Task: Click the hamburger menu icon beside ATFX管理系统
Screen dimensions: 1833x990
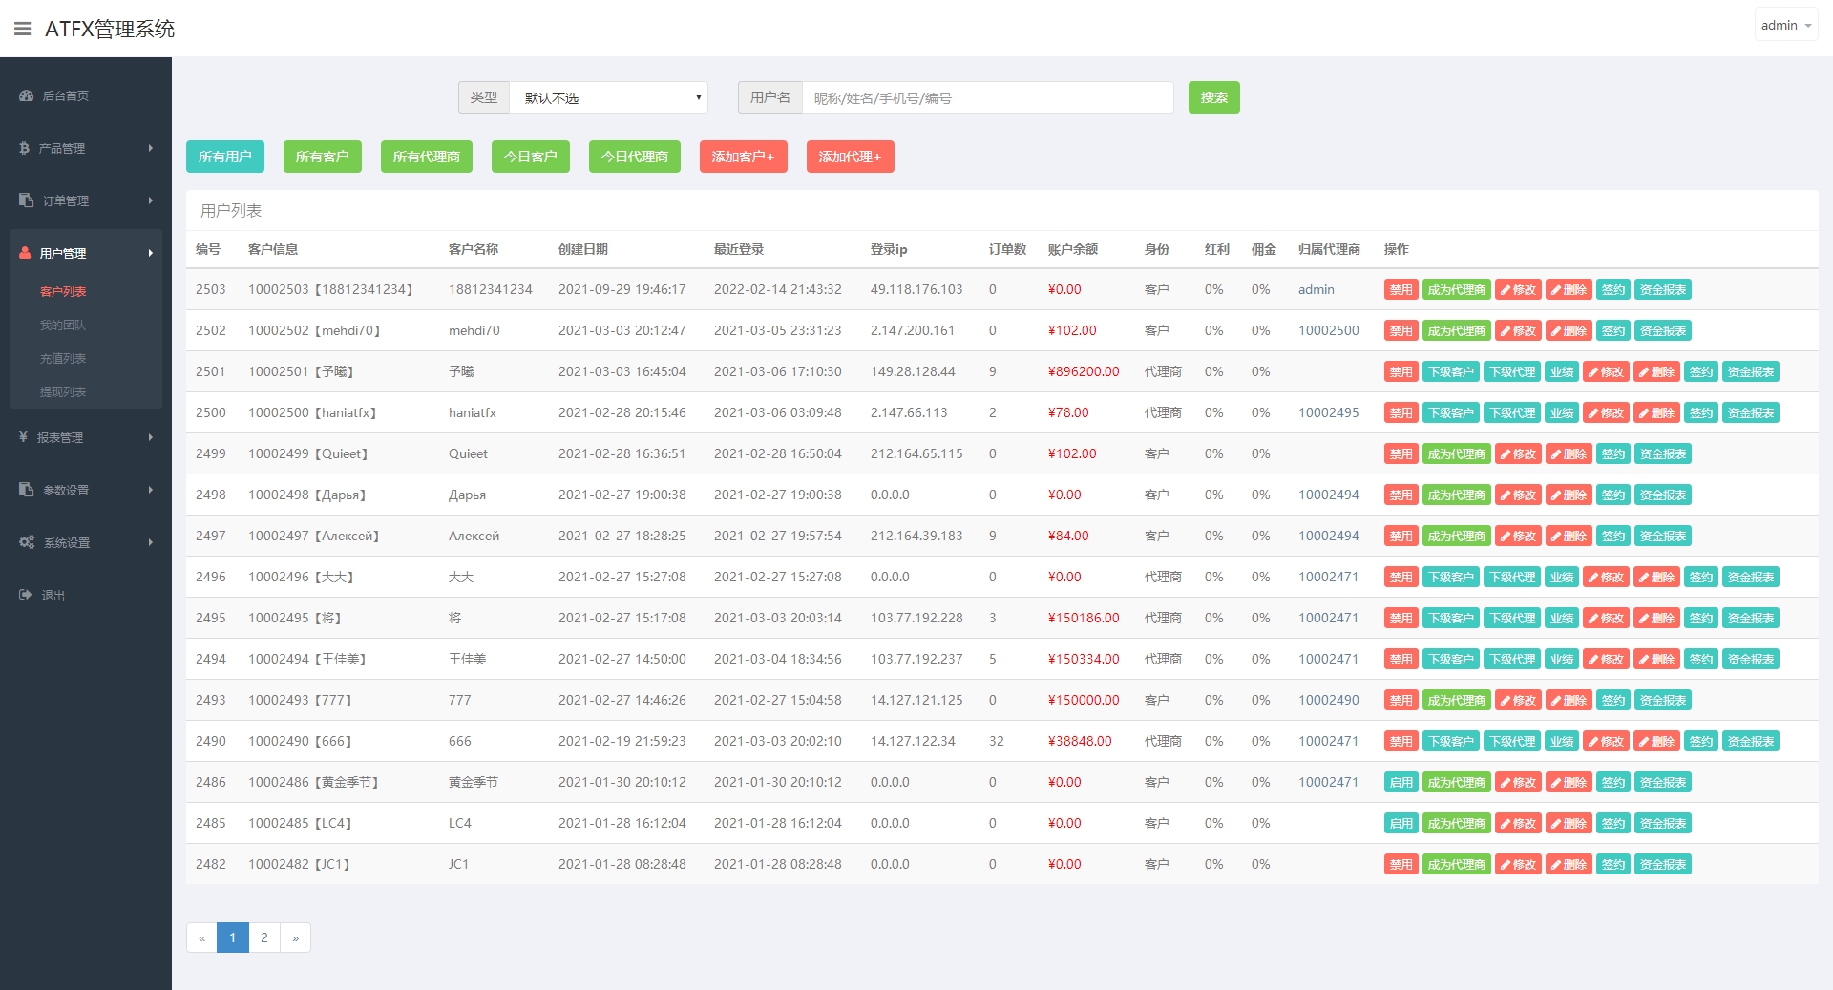Action: pyautogui.click(x=22, y=29)
